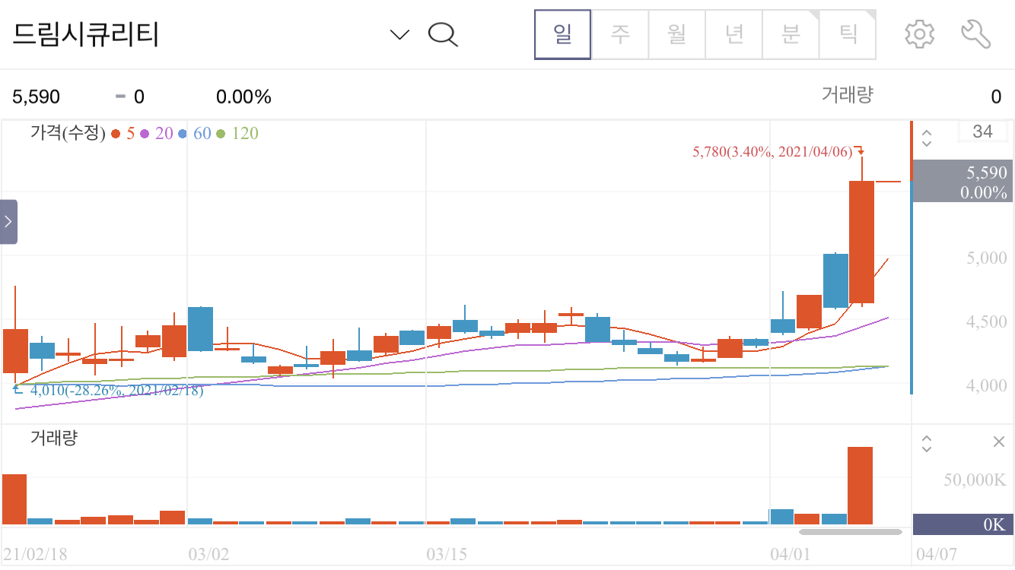The image size is (1015, 570).
Task: Click the 0.00% change rate text
Action: point(243,97)
